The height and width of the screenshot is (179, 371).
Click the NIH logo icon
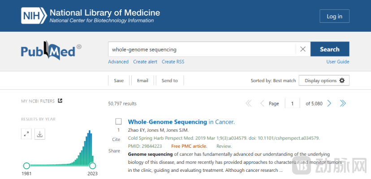(34, 16)
